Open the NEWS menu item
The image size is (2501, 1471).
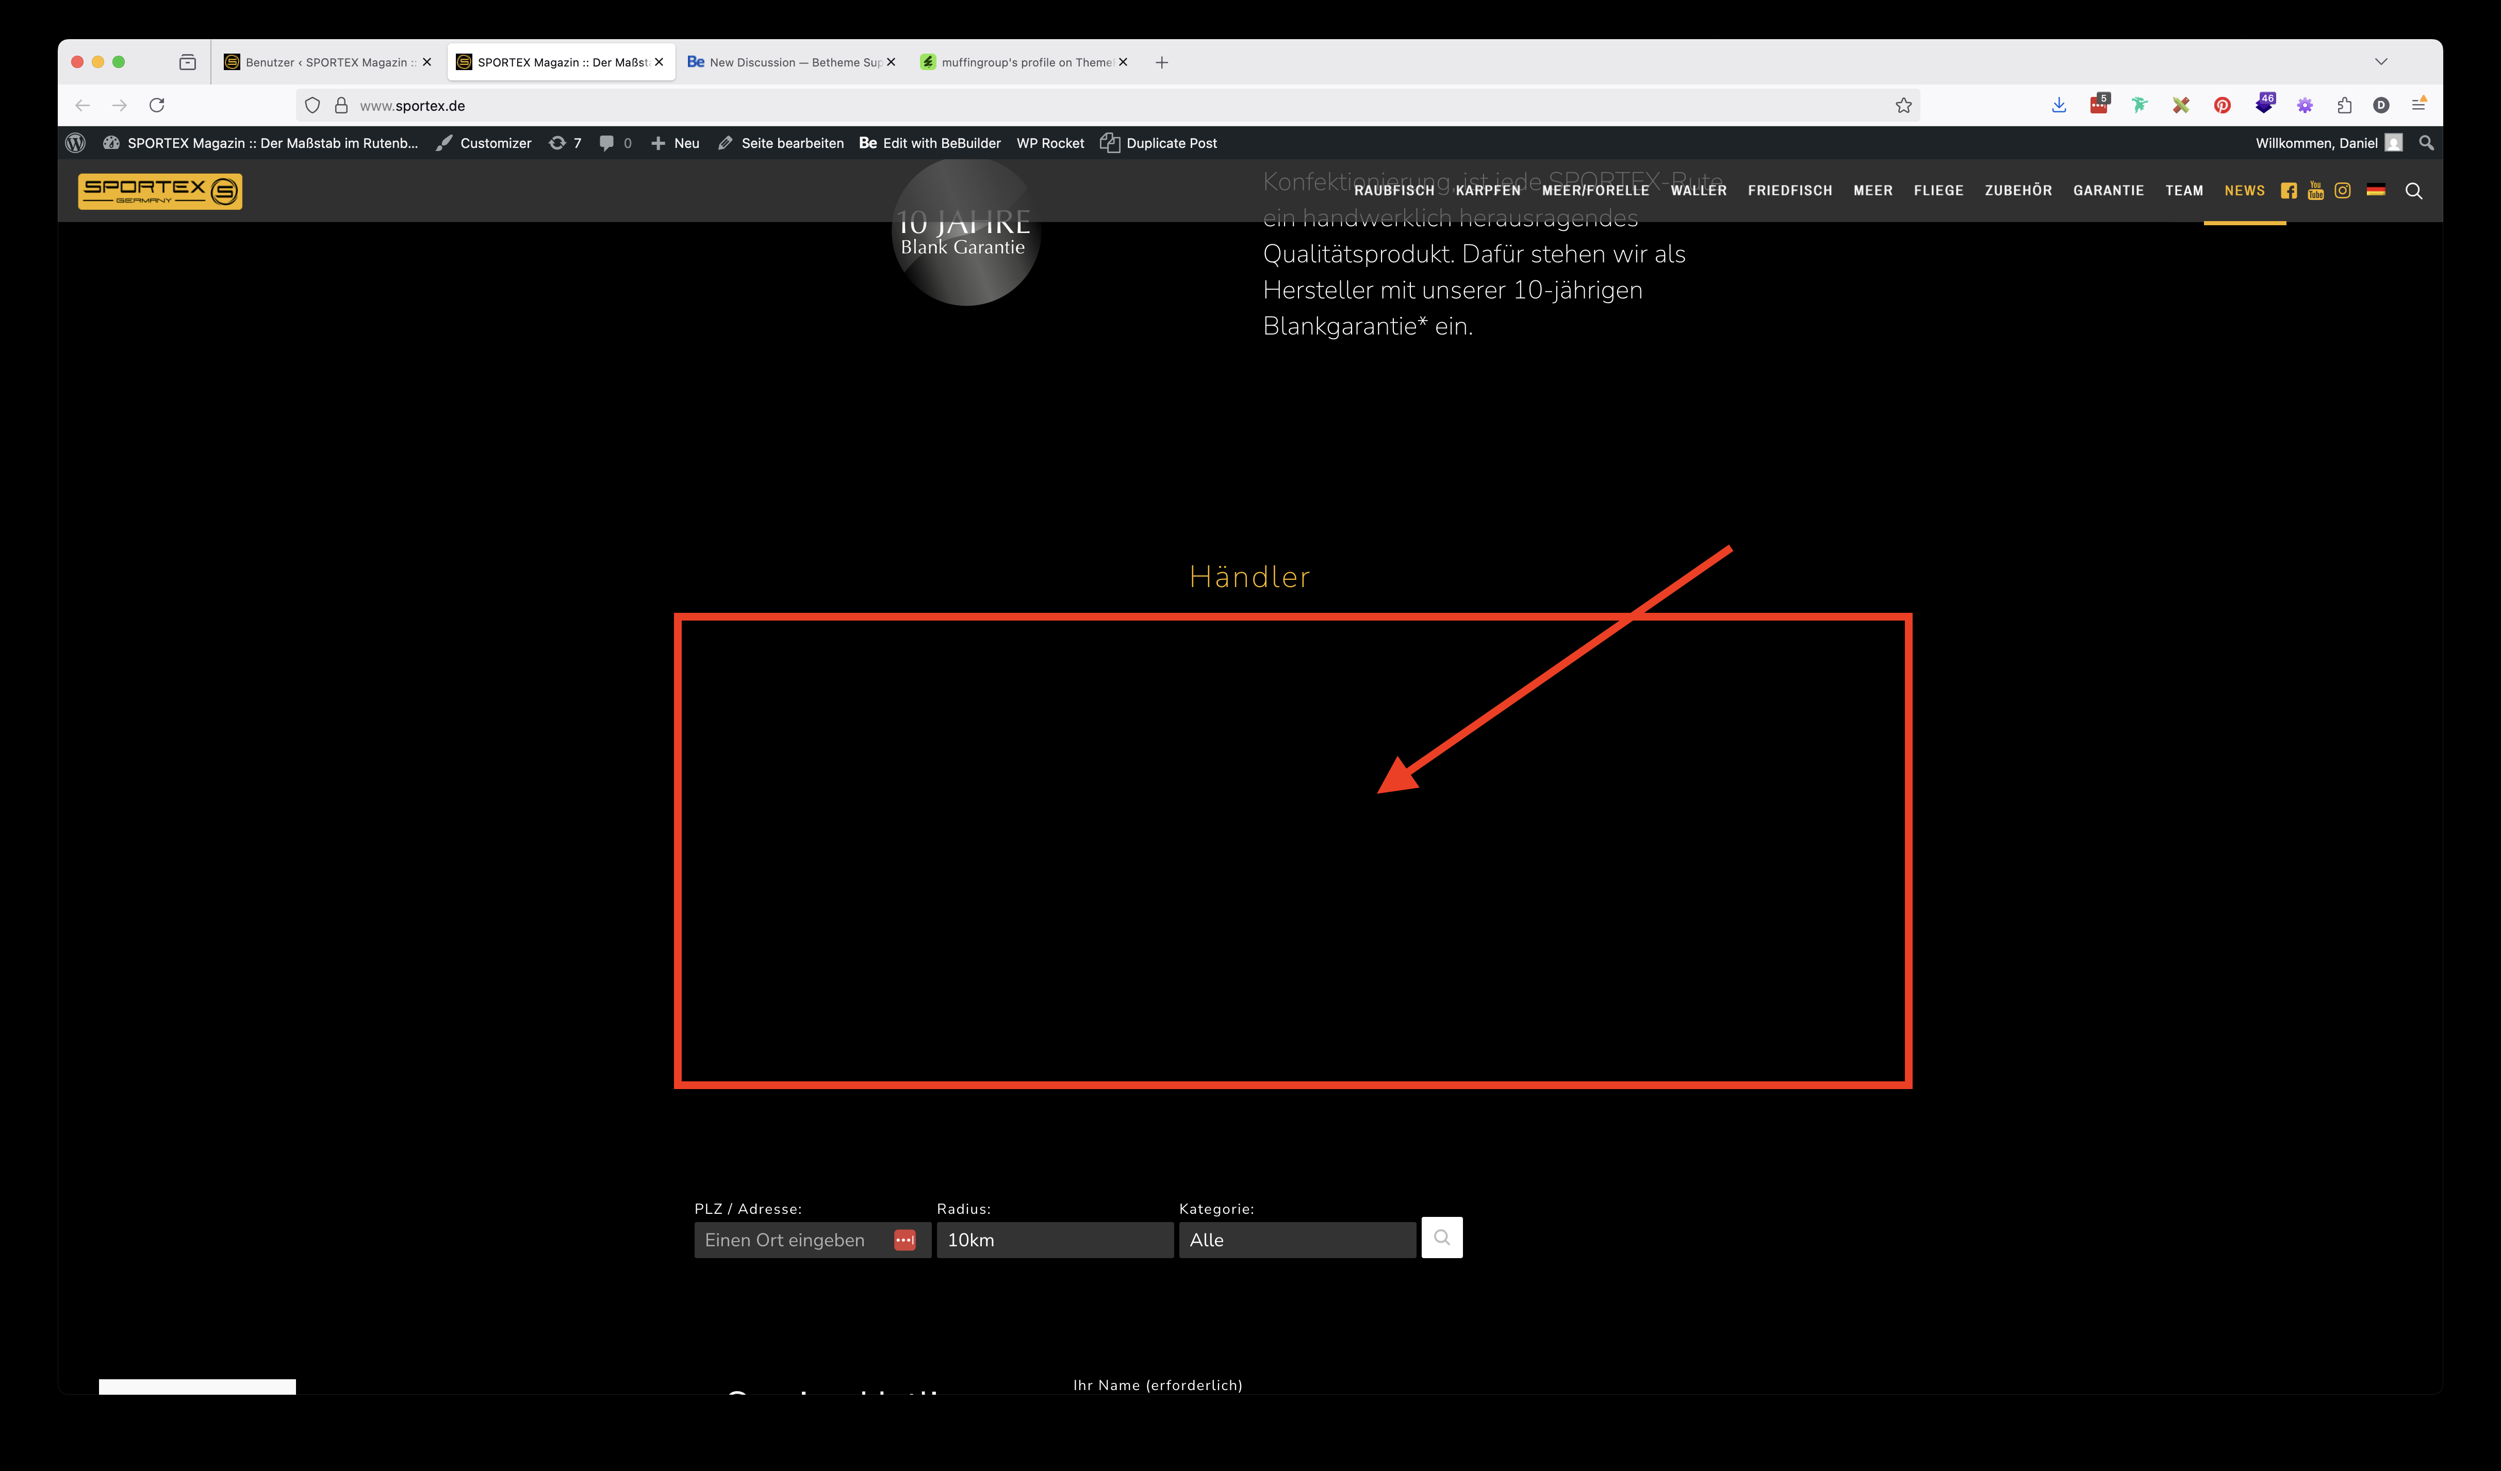pos(2244,190)
